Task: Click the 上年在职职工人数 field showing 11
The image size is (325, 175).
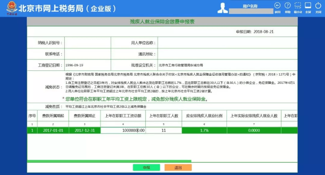Action: [x=163, y=130]
